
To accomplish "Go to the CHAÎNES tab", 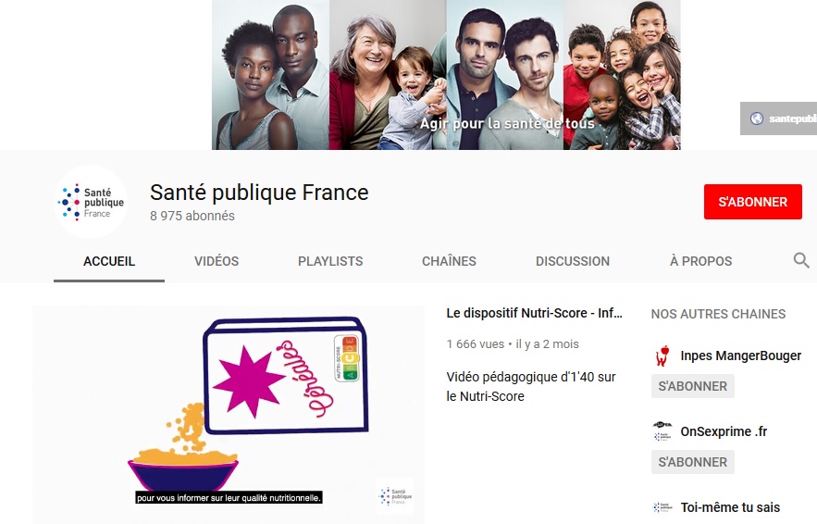I will point(449,261).
